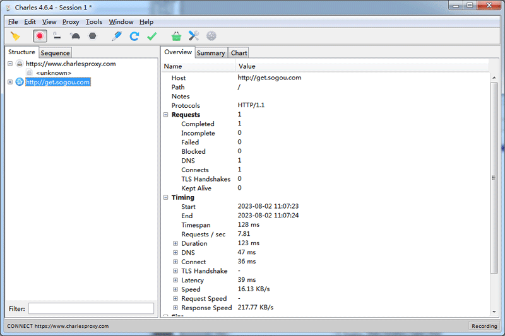The height and width of the screenshot is (336, 505).
Task: Repeat the selected request using the blue arrow
Action: [134, 37]
